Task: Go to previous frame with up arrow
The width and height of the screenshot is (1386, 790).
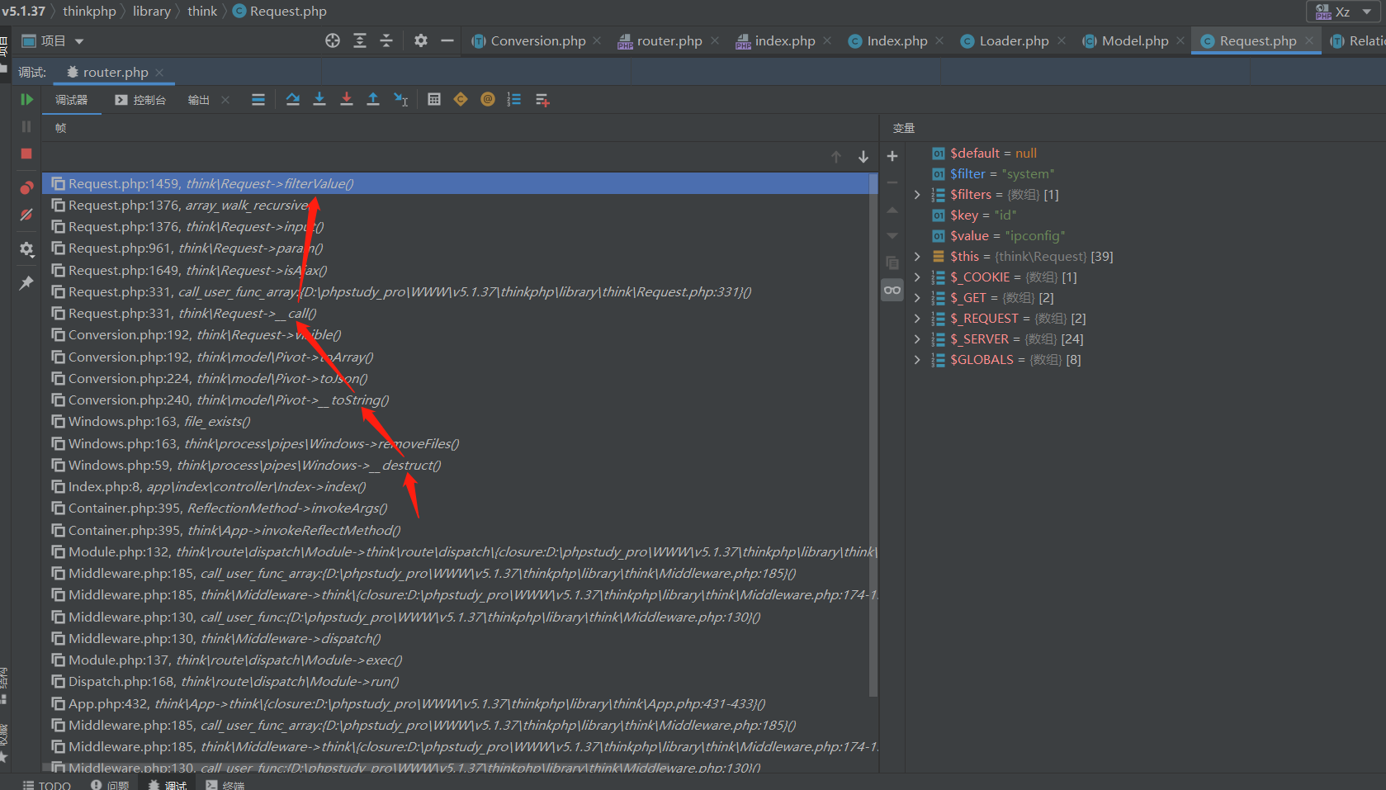Action: click(836, 157)
